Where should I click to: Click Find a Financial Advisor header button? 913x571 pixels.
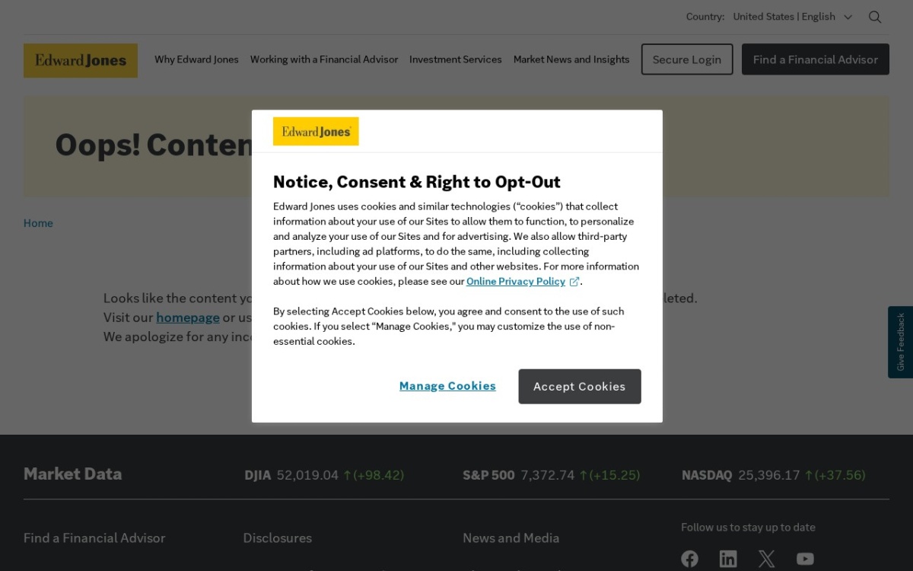coord(816,59)
